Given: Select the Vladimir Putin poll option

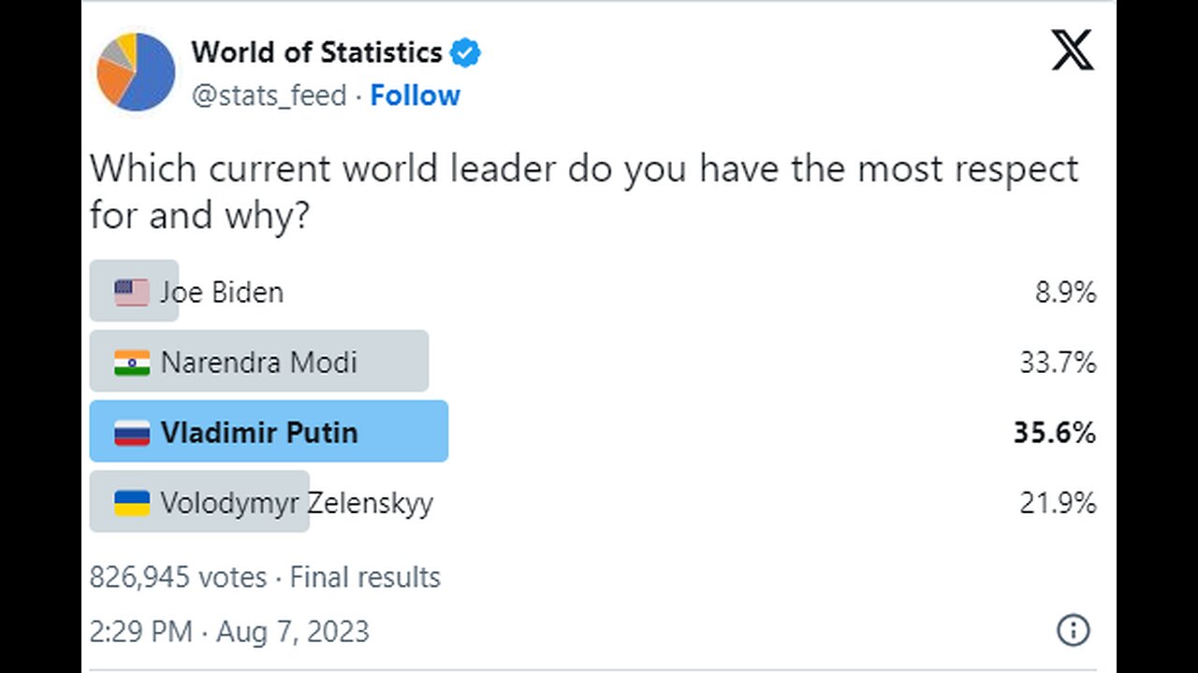Looking at the screenshot, I should pos(592,432).
